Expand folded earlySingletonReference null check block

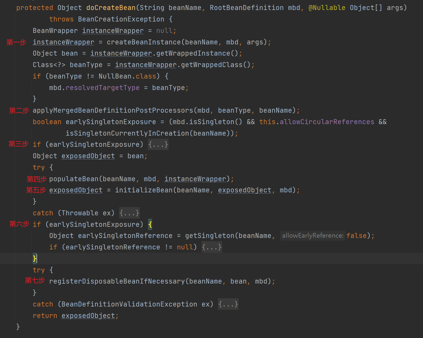coord(212,247)
